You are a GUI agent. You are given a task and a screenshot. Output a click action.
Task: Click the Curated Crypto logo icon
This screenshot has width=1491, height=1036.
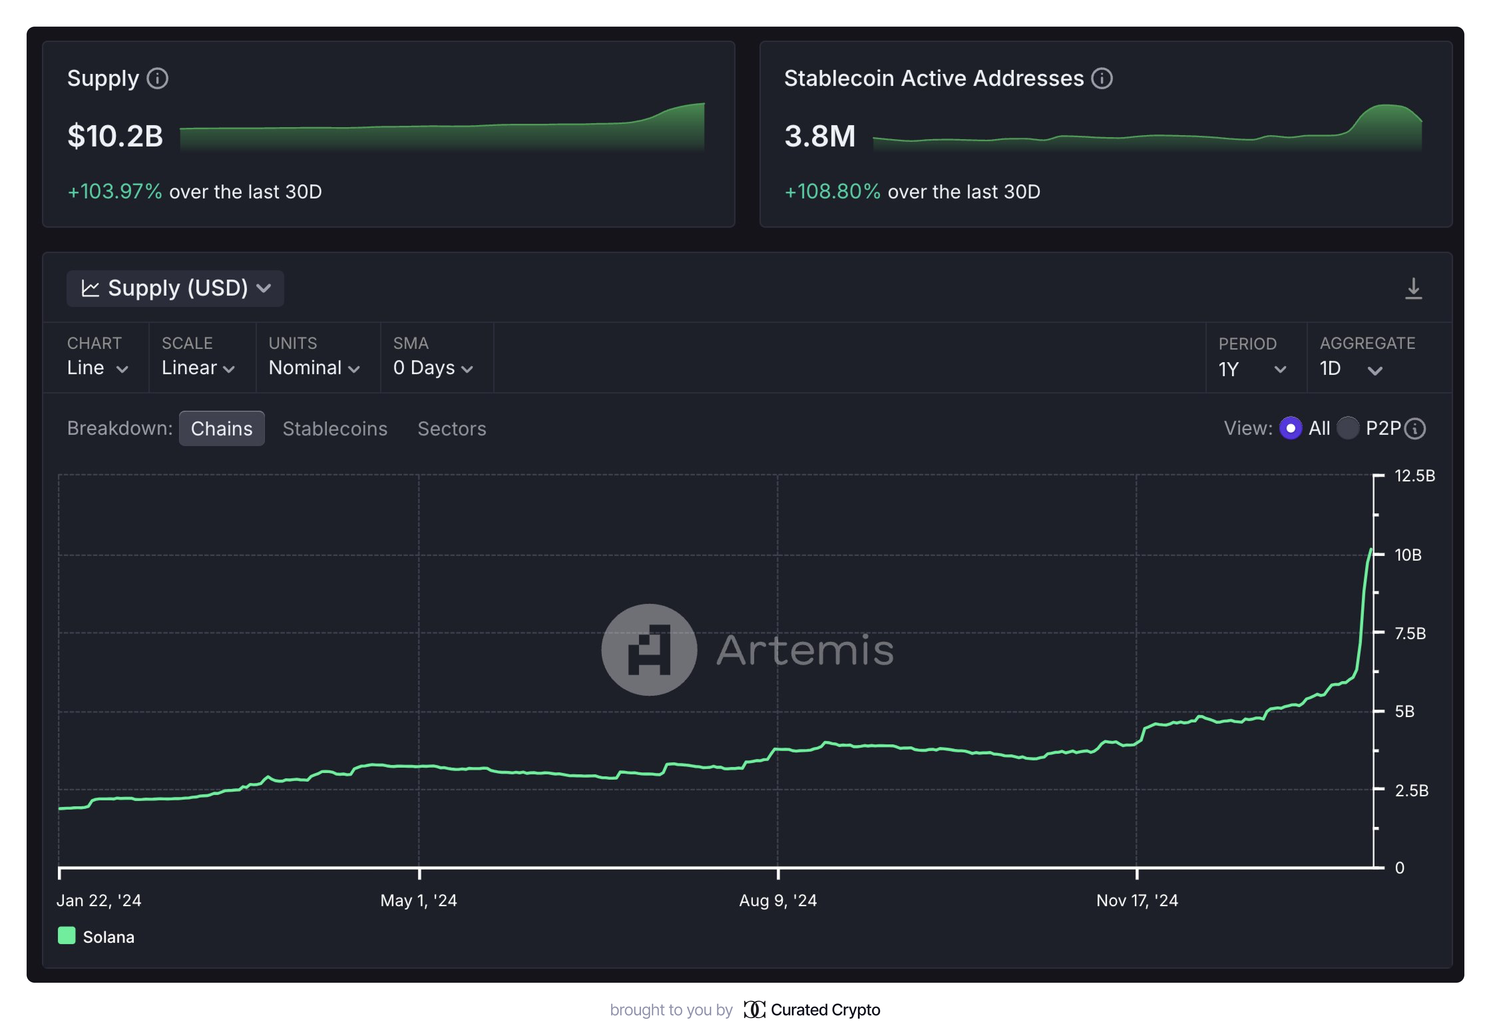tap(754, 1009)
